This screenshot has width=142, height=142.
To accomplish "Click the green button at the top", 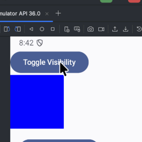I will pyautogui.click(x=106, y=1).
